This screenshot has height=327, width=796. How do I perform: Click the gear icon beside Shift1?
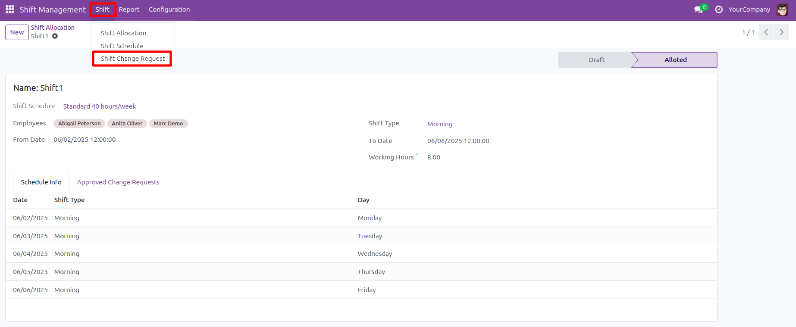[x=55, y=36]
